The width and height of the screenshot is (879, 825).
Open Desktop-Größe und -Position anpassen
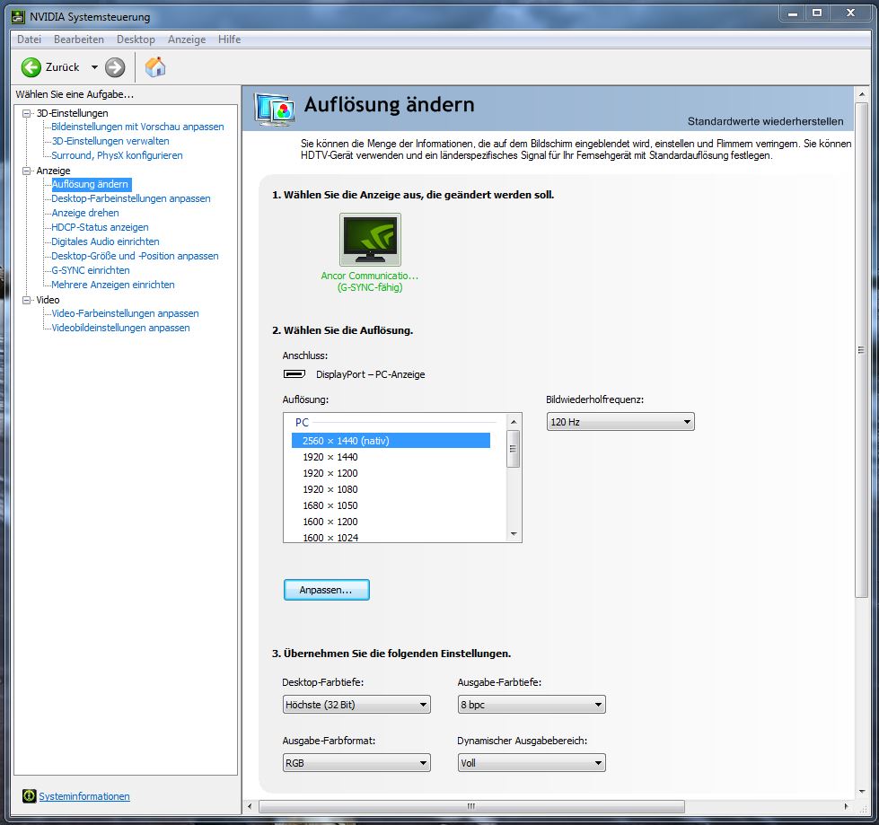(x=135, y=256)
